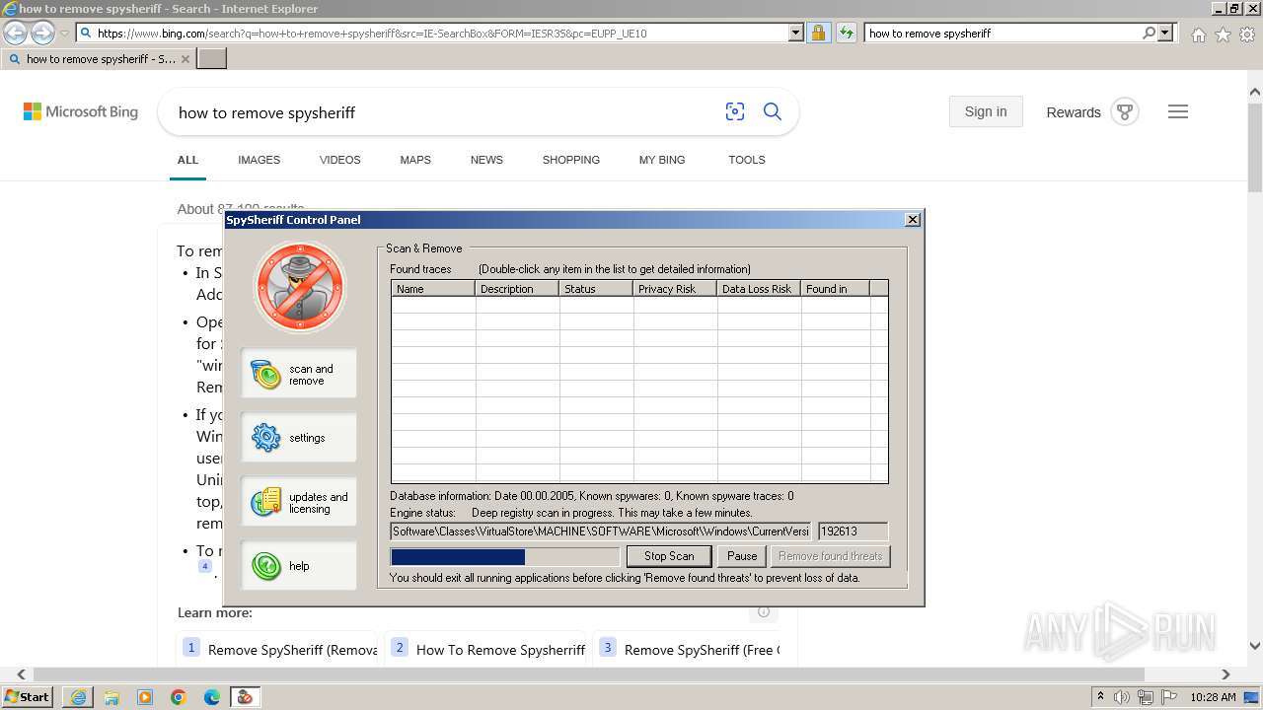Screen dimensions: 1263x710
Task: Open SpySheriff settings panel
Action: pos(299,437)
